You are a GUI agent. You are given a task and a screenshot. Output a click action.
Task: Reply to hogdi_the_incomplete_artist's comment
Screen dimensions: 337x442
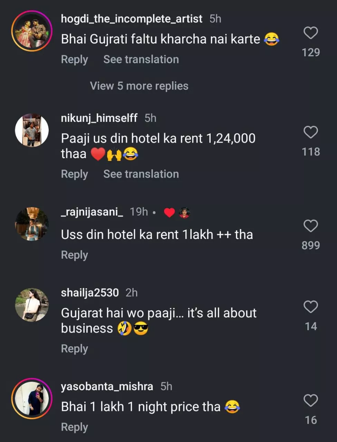tap(74, 59)
